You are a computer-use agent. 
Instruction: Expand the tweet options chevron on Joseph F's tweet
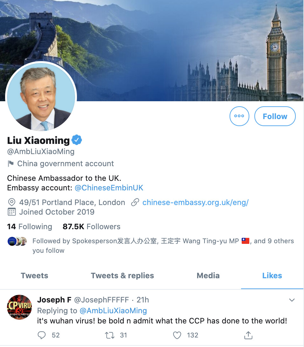[292, 300]
